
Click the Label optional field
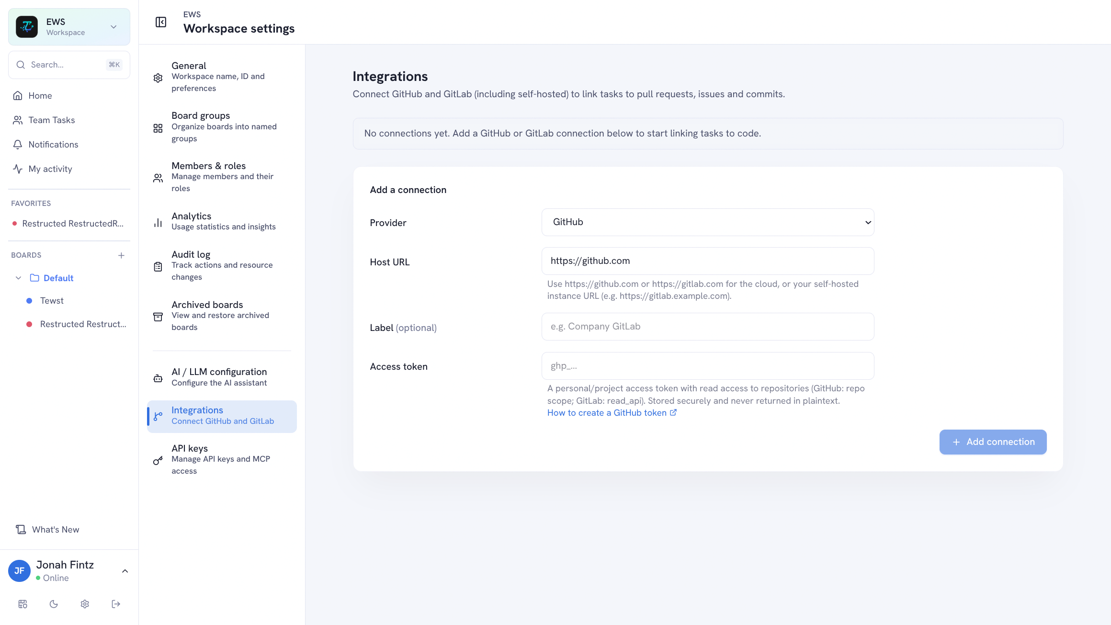pos(708,327)
